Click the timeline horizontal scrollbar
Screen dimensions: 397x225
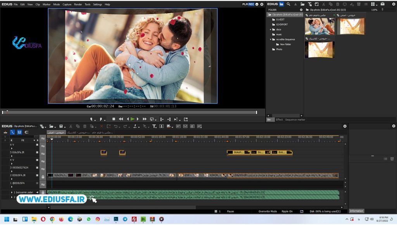pyautogui.click(x=123, y=207)
